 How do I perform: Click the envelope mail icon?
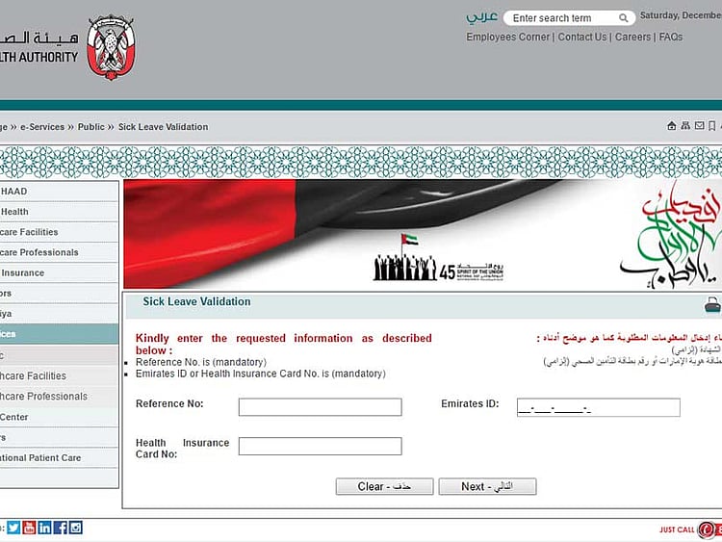click(x=699, y=126)
